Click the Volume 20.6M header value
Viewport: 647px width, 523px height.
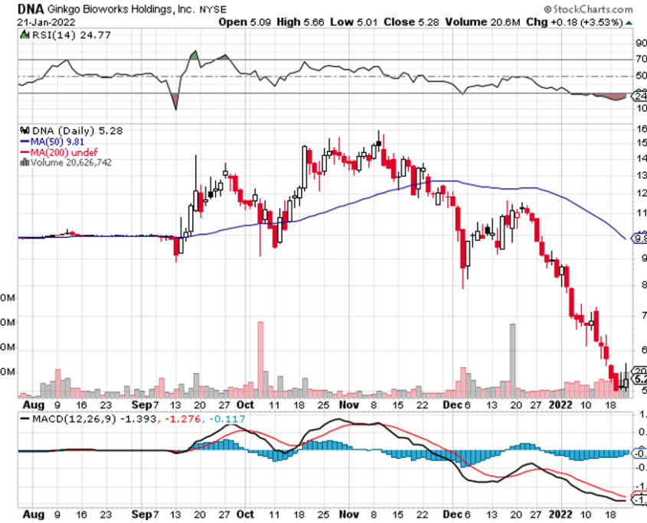pos(482,22)
